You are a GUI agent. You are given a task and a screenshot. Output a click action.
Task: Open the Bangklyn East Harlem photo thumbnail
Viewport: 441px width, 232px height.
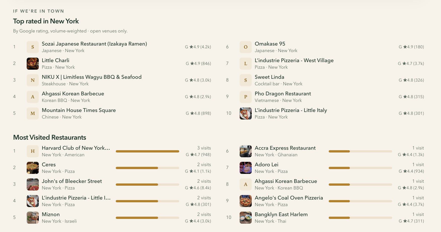pyautogui.click(x=246, y=218)
